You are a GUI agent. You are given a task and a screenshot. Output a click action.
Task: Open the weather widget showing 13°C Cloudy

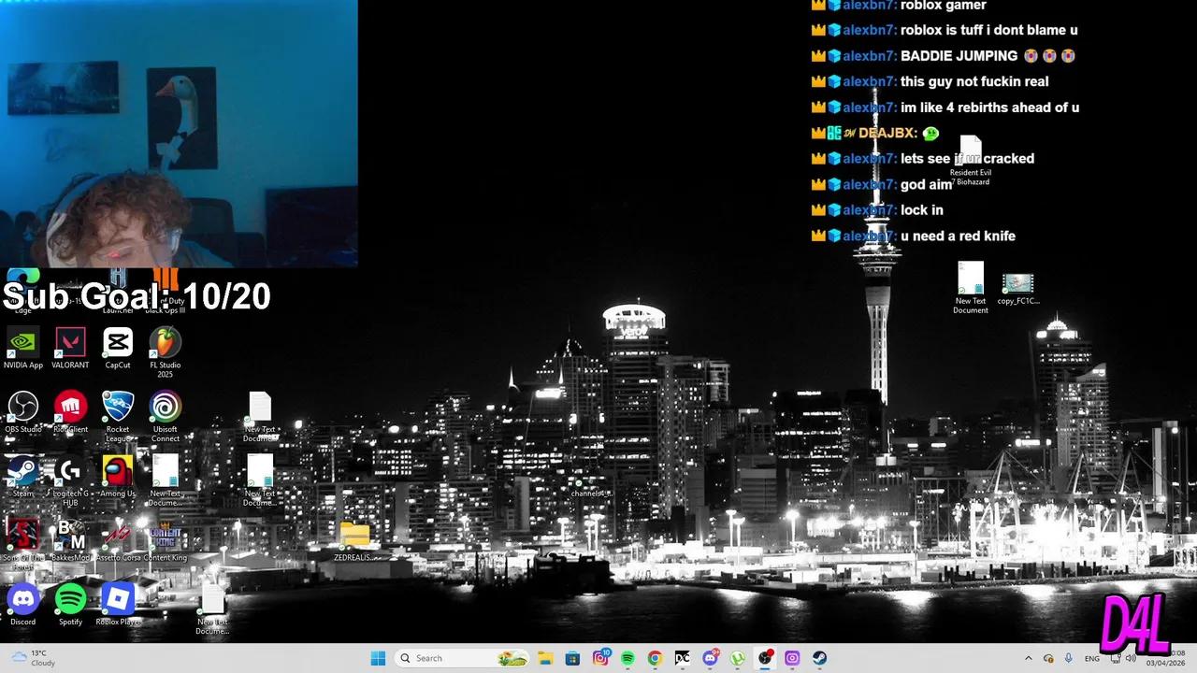click(x=33, y=658)
